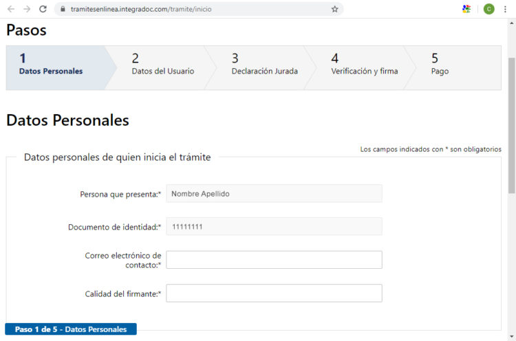Image resolution: width=516 pixels, height=341 pixels.
Task: Reload the page with the refresh icon
Action: [x=43, y=9]
